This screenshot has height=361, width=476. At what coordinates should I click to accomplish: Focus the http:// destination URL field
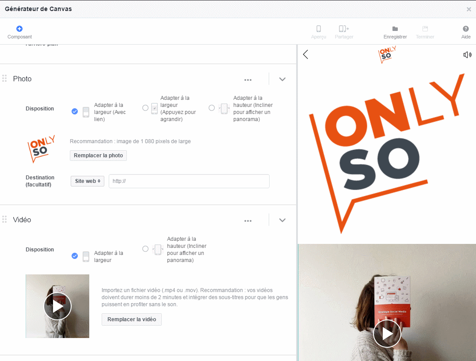click(189, 181)
